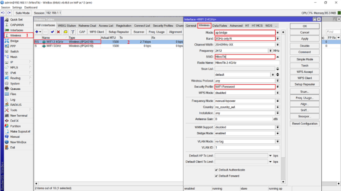Click the blue plus Add icon
Viewport: 341px width, 191px height.
point(38,32)
